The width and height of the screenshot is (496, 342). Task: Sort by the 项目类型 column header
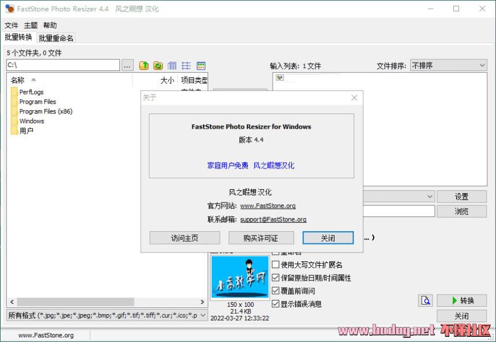click(194, 80)
